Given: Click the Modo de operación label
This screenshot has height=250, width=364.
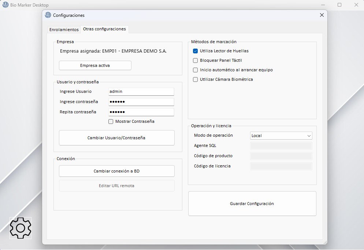Looking at the screenshot, I should click(213, 135).
